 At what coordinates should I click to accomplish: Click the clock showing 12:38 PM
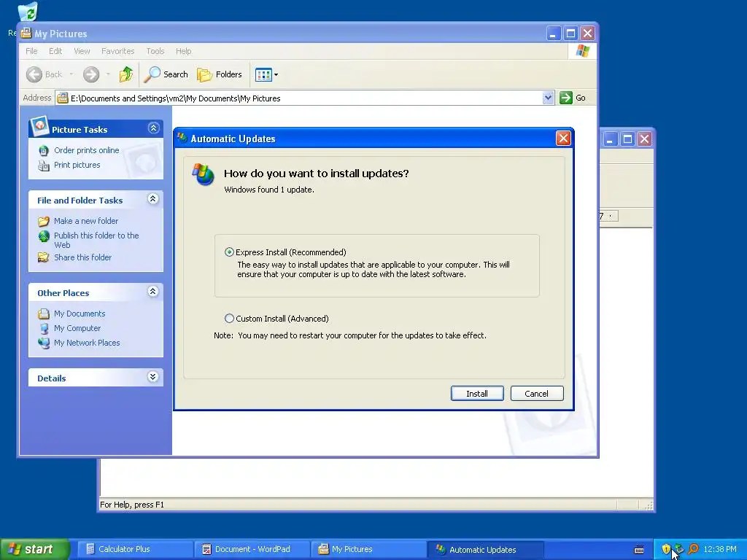pos(720,549)
